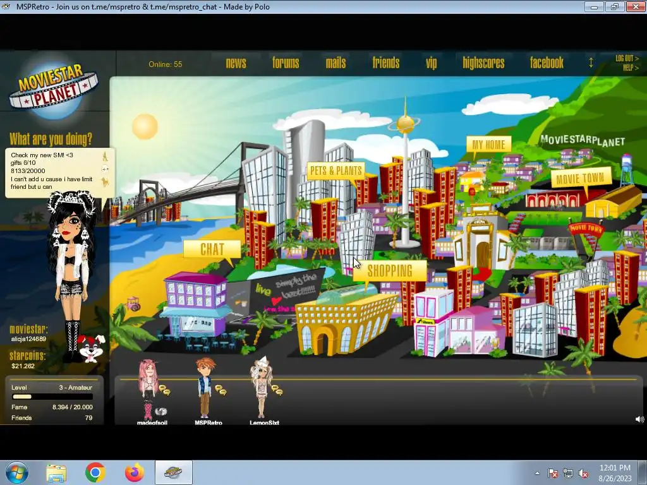Enter the CHAT area sign

212,249
